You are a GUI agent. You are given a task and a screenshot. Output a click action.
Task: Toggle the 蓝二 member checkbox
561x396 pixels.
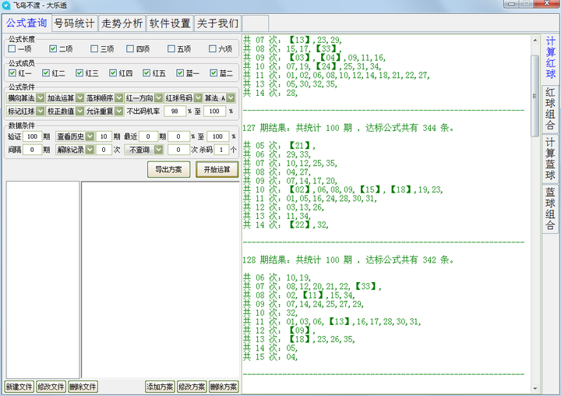point(213,73)
